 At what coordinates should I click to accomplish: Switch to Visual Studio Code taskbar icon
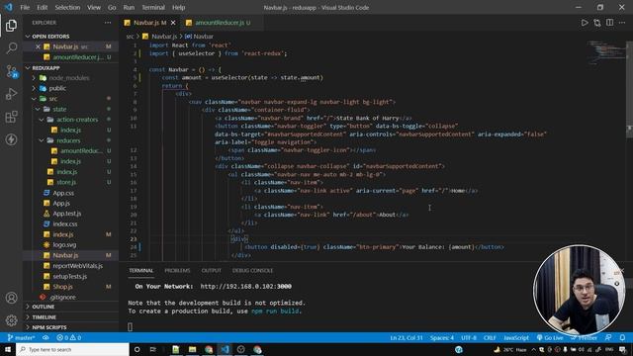(225, 349)
